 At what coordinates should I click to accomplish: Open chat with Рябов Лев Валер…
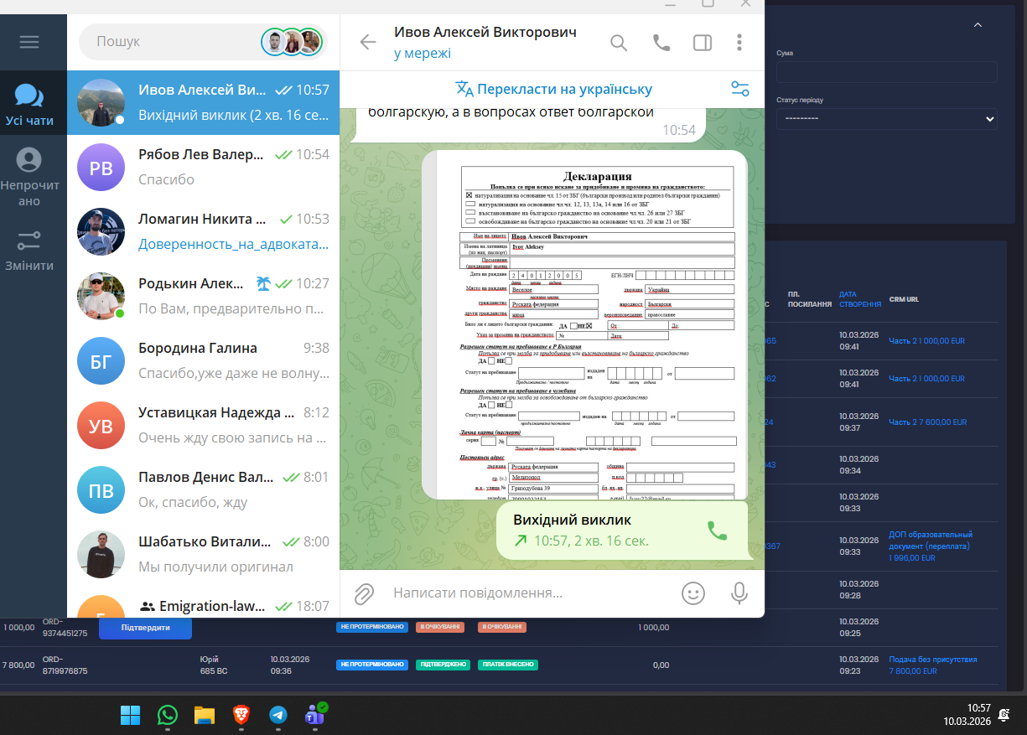204,167
